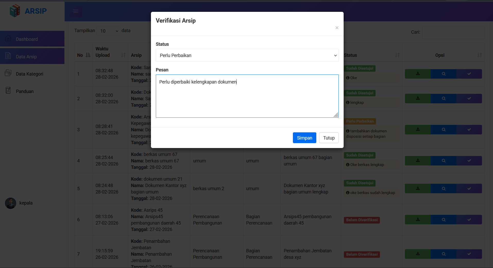The image size is (493, 268).
Task: Download the archive in row 1
Action: (x=418, y=74)
